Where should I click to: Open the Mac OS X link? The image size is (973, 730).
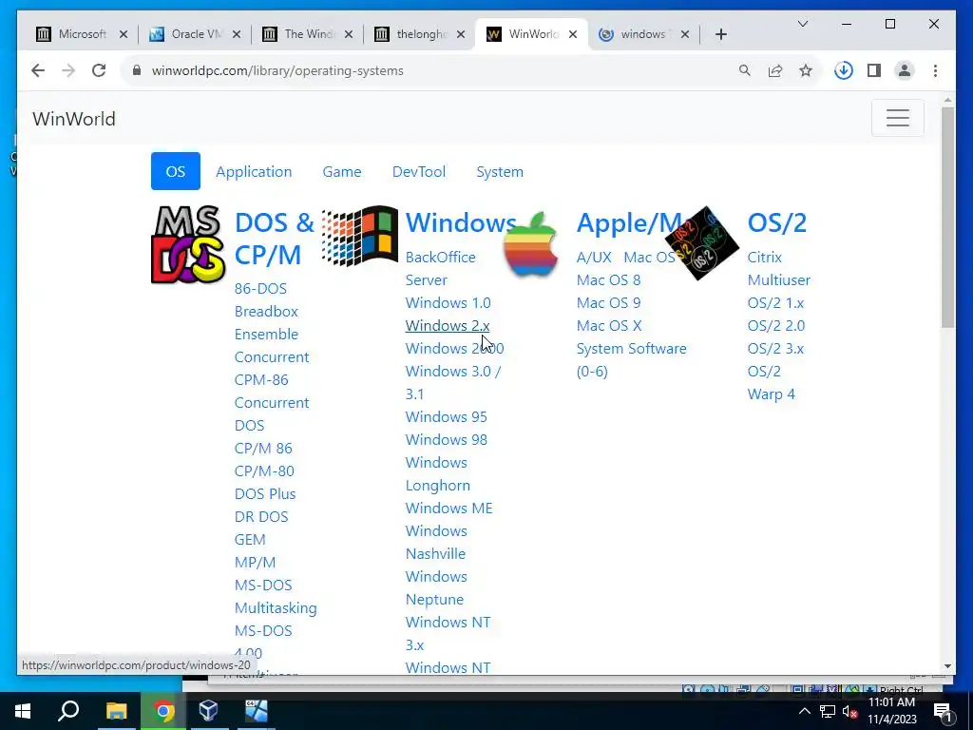point(609,326)
